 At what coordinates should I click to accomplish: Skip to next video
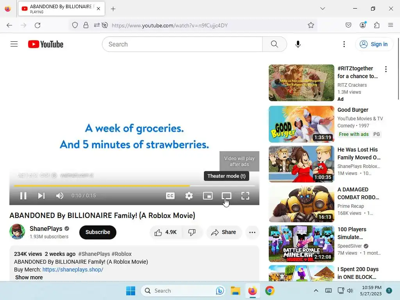[41, 196]
